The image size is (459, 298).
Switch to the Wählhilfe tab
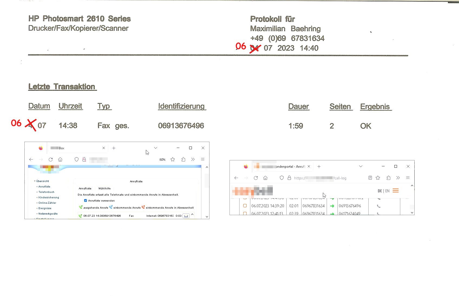point(104,189)
